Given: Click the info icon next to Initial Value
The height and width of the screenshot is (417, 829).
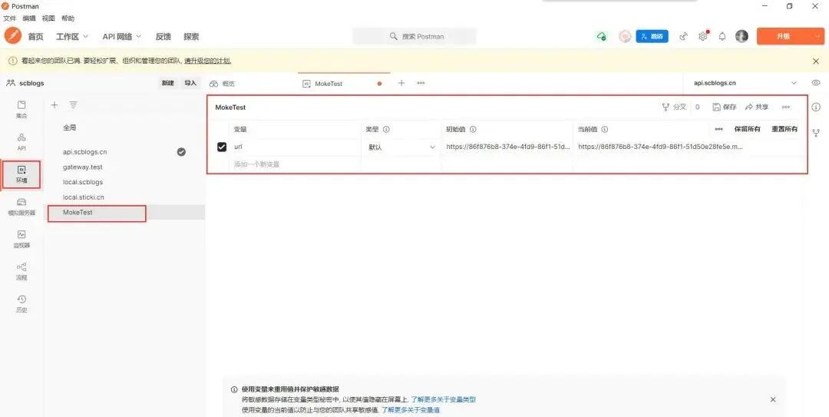Looking at the screenshot, I should pos(473,129).
